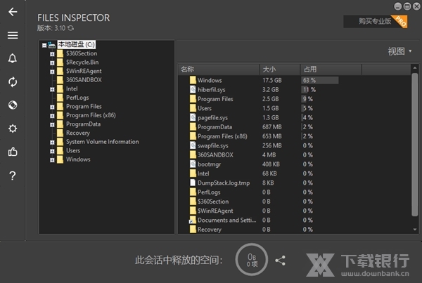
Task: Click the 17.5 GB size cell
Action: [272, 80]
